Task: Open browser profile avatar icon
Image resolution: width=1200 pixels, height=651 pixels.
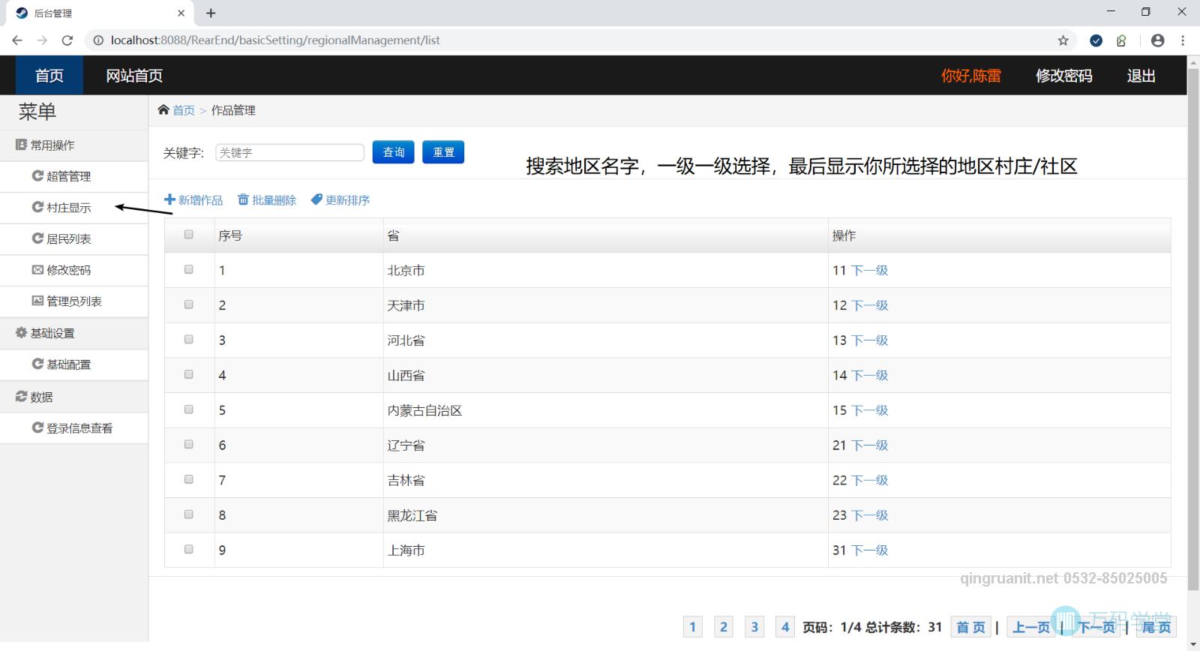Action: pos(1158,40)
